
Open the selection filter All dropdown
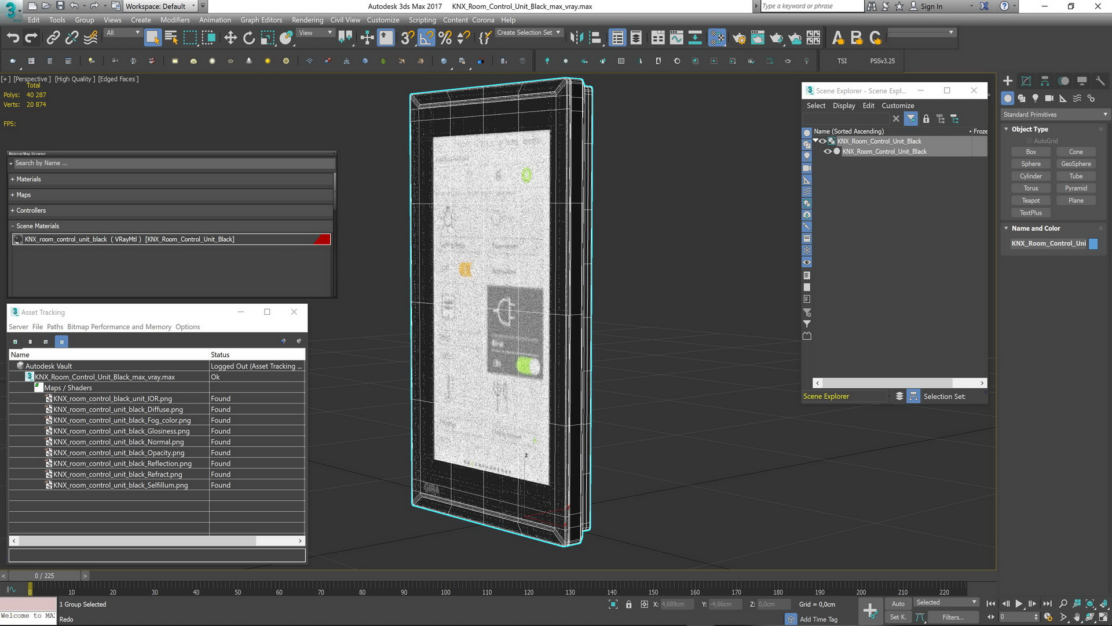(x=123, y=33)
